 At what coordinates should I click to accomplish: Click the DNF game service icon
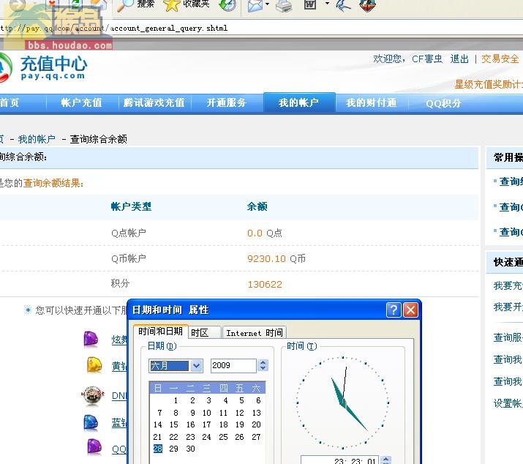click(93, 395)
